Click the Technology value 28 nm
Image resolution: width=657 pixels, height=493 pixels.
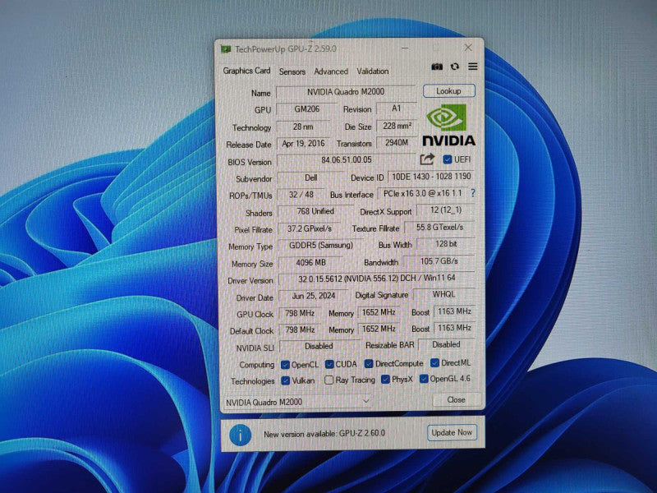coord(303,127)
